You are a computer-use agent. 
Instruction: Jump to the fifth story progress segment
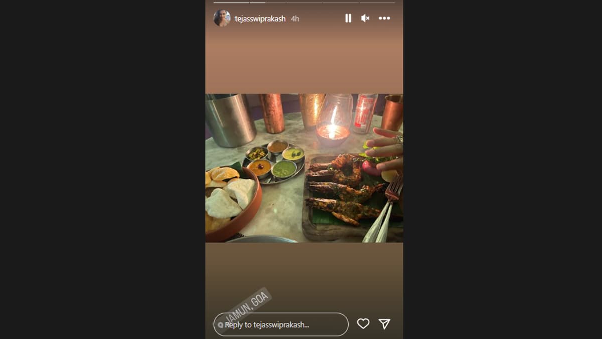point(377,3)
